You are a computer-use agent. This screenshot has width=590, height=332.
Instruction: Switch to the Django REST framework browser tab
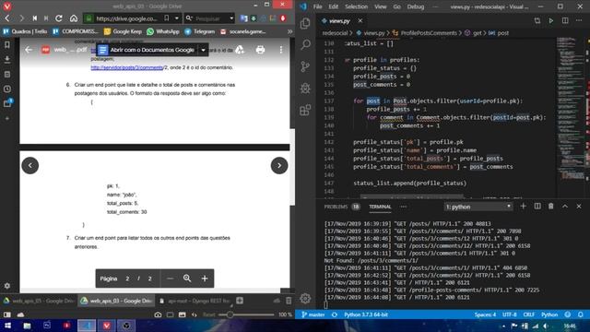pos(195,301)
